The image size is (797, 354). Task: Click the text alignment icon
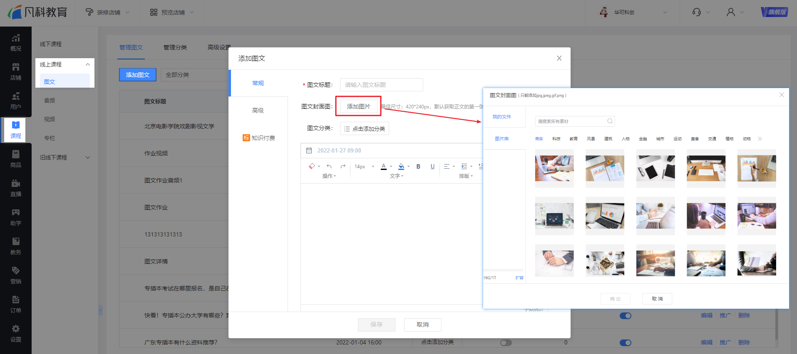(x=447, y=166)
